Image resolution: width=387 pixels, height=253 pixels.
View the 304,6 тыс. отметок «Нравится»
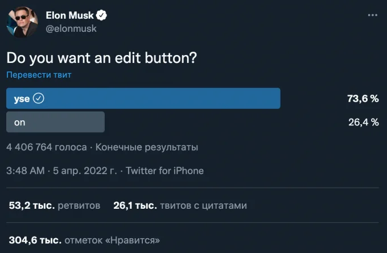[x=84, y=240]
